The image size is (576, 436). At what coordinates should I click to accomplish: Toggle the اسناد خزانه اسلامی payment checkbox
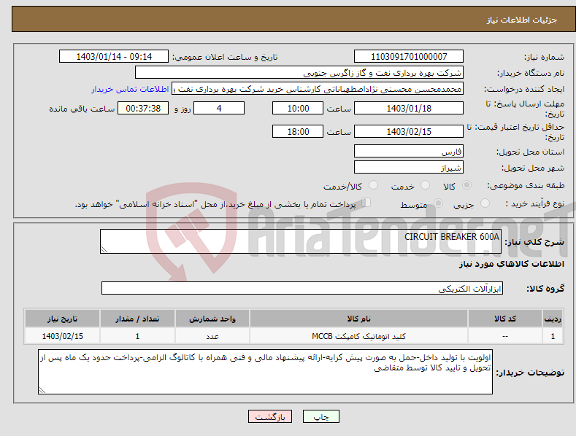tap(366, 203)
